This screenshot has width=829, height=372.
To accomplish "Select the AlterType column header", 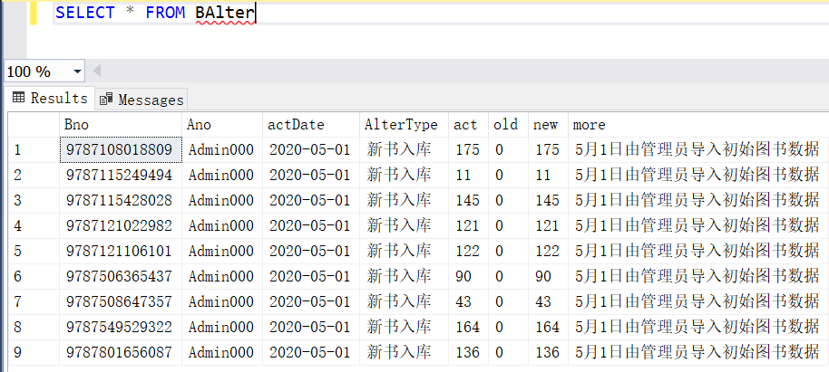I will tap(401, 125).
